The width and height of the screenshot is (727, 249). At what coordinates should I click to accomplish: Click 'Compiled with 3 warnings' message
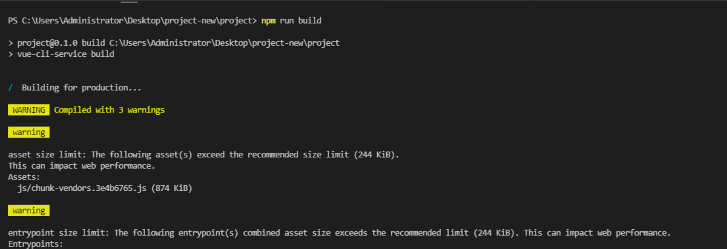tap(109, 110)
